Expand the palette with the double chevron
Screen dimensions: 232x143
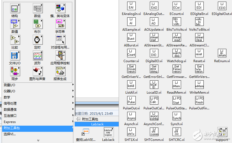click(38, 140)
